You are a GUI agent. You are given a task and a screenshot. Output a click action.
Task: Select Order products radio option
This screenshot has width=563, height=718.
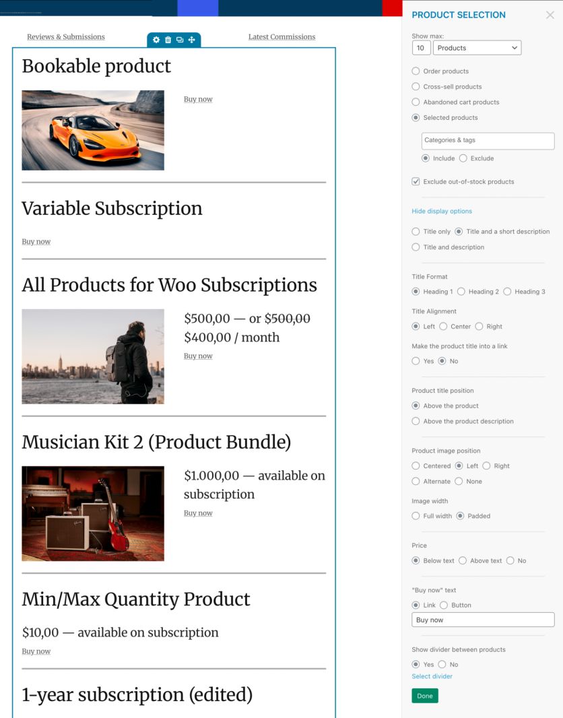(416, 71)
